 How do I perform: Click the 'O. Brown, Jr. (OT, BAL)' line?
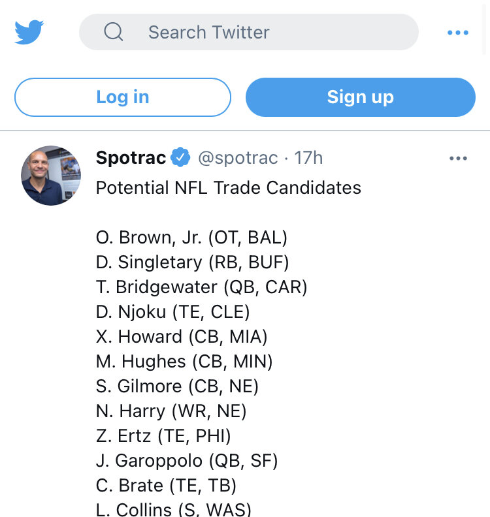pyautogui.click(x=191, y=238)
